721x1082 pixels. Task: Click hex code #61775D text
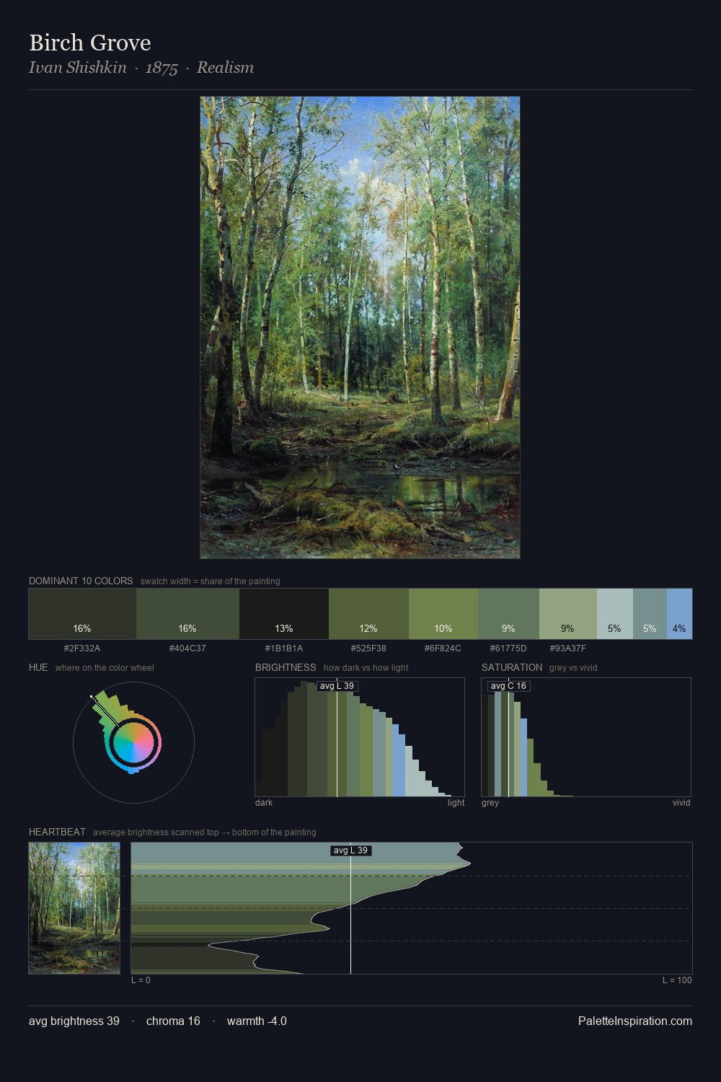(x=508, y=648)
